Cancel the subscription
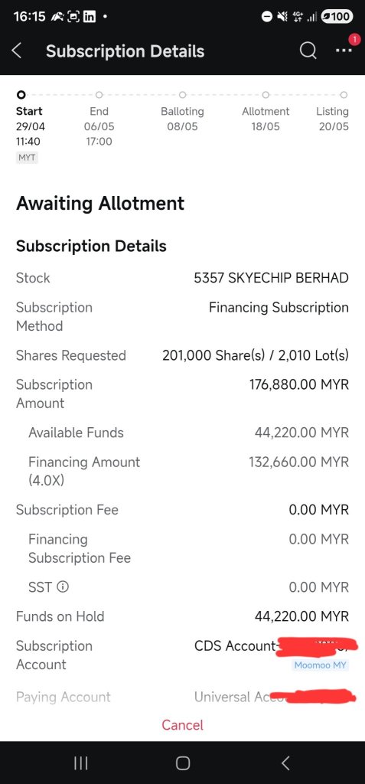The height and width of the screenshot is (784, 365). coord(182,725)
